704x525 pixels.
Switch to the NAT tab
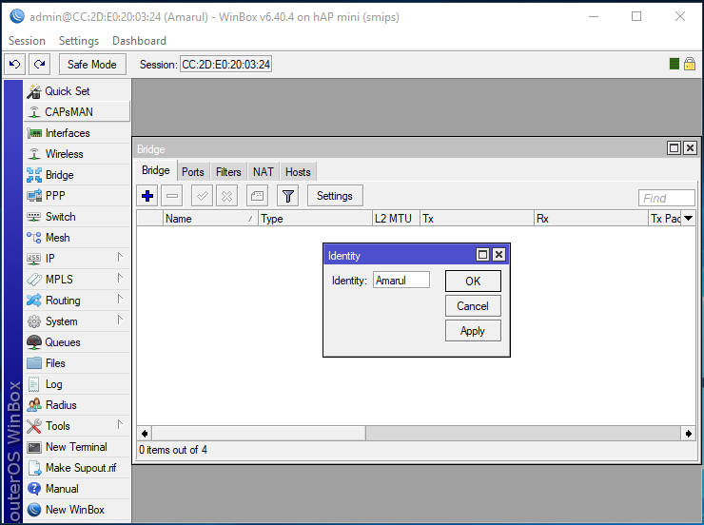pos(264,172)
